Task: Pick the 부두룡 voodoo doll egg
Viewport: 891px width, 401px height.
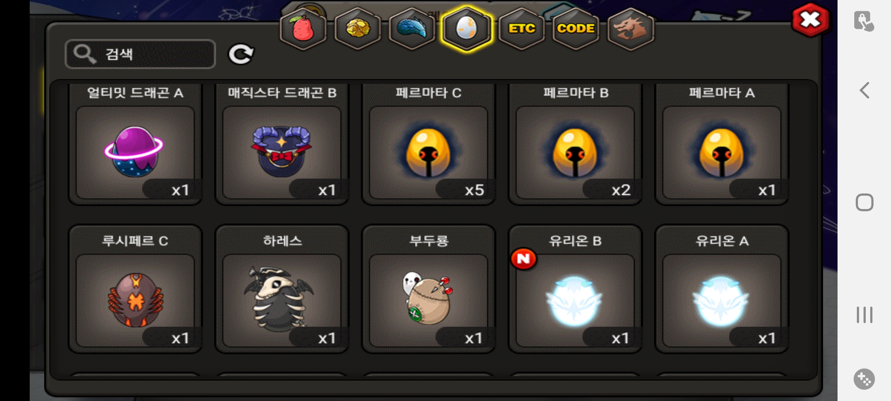Action: tap(429, 289)
